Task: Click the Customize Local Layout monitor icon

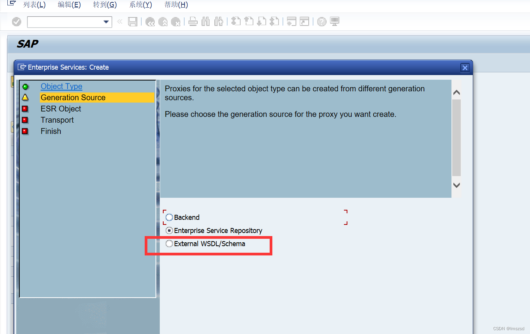Action: pyautogui.click(x=335, y=22)
